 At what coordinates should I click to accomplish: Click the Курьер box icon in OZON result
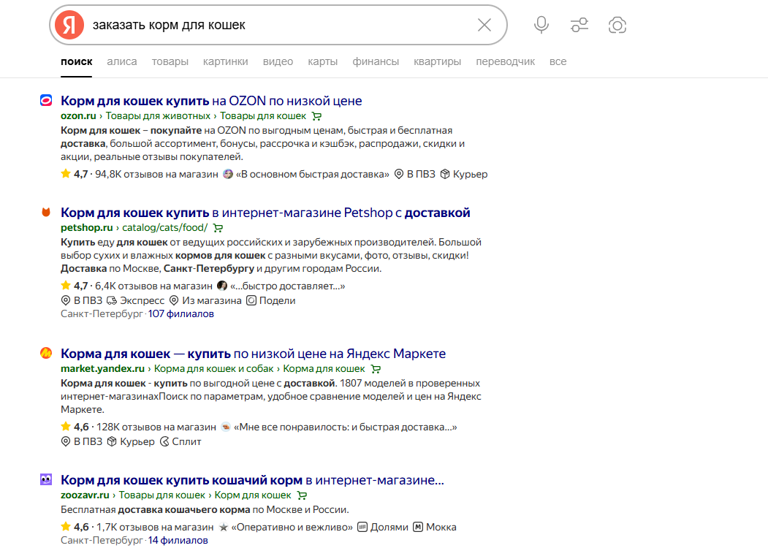coord(445,174)
